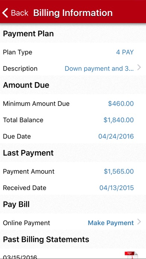The width and height of the screenshot is (146, 259).
Task: Tap the 04/13/2015 received date
Action: (x=117, y=188)
